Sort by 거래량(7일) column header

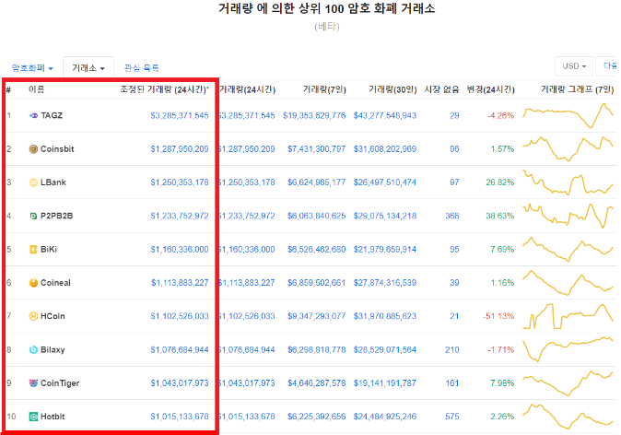(324, 90)
